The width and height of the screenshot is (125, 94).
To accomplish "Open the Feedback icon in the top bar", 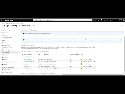I will (x=110, y=20).
